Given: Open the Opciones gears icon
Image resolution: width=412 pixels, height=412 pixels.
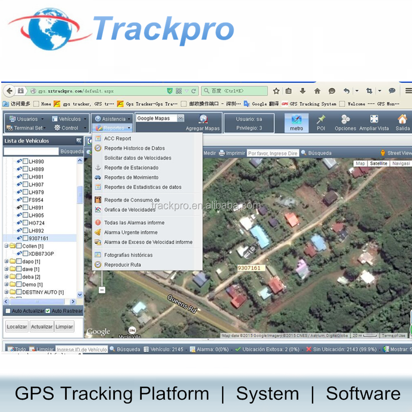Looking at the screenshot, I should (x=345, y=119).
